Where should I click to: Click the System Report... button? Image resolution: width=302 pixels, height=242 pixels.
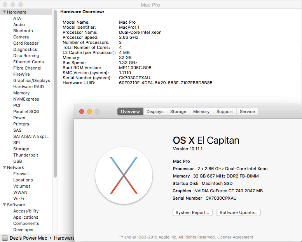(x=192, y=212)
